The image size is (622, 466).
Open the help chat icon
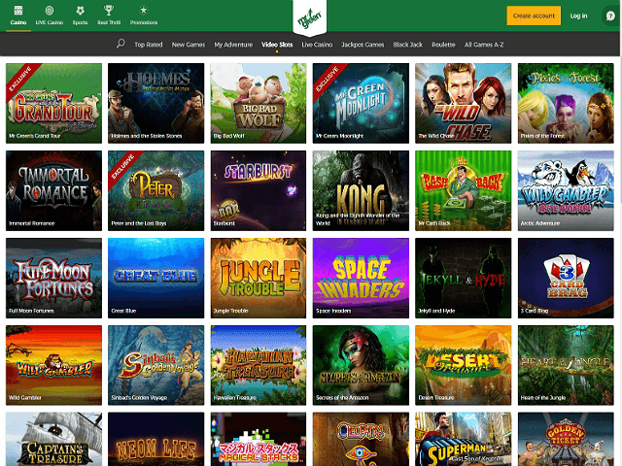click(609, 16)
